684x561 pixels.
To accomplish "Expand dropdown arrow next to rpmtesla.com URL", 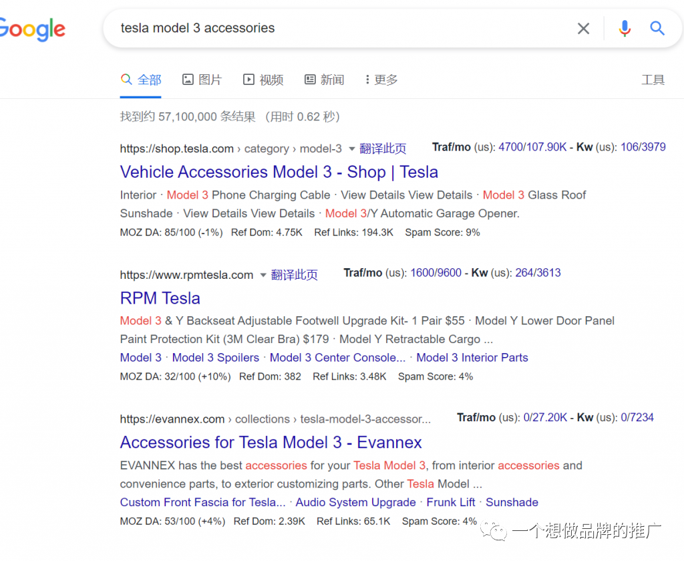I will pos(263,275).
